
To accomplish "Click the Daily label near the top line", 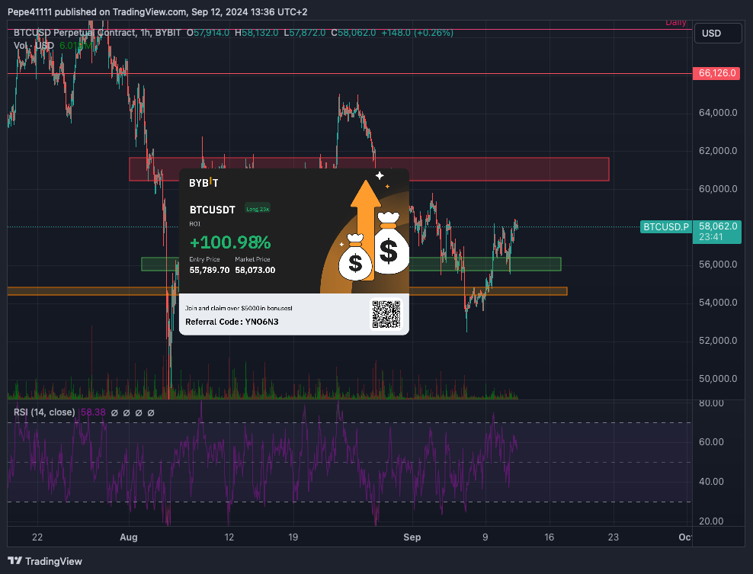I will pyautogui.click(x=676, y=23).
